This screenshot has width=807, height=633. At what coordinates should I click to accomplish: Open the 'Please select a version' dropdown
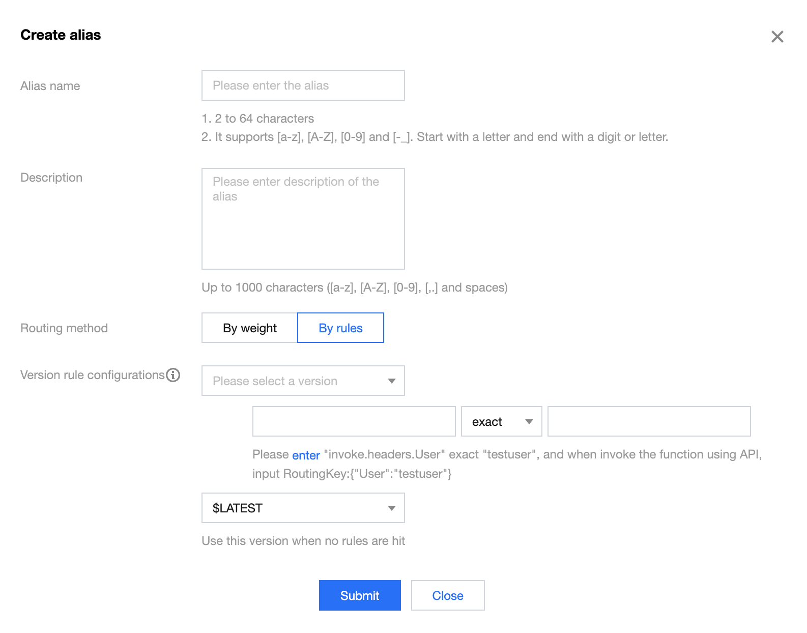pyautogui.click(x=303, y=381)
